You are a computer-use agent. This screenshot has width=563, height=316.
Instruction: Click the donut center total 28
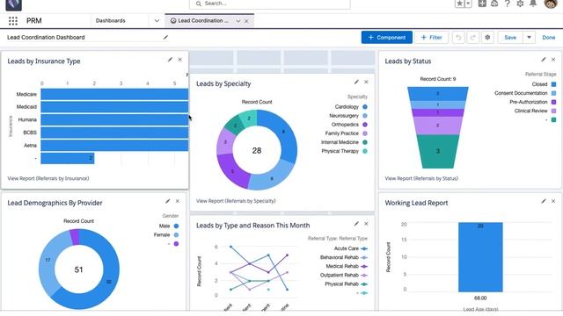coord(257,150)
